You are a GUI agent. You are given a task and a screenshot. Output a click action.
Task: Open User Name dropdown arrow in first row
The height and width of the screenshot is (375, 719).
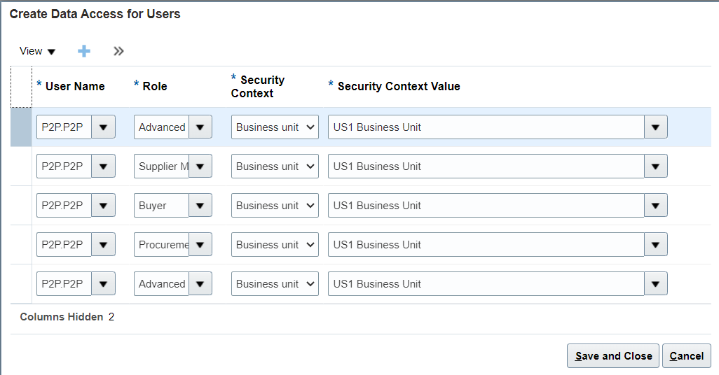103,127
